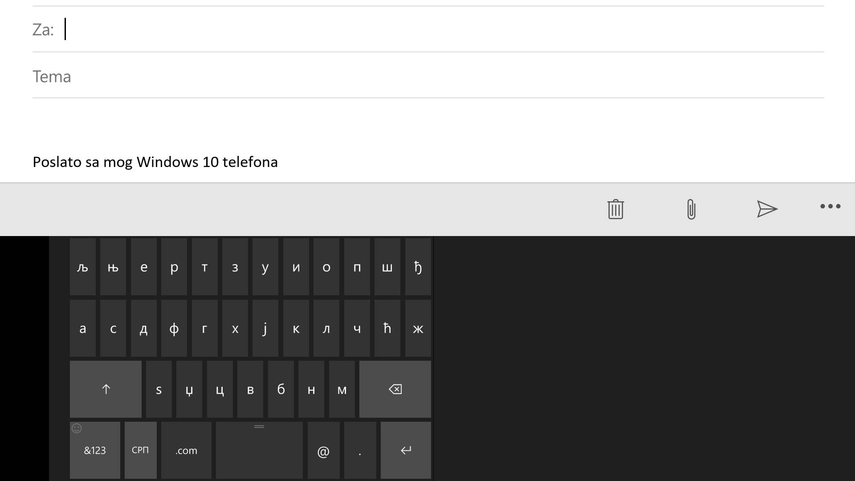Switch to numbers using &123 key
The width and height of the screenshot is (855, 481).
click(94, 450)
